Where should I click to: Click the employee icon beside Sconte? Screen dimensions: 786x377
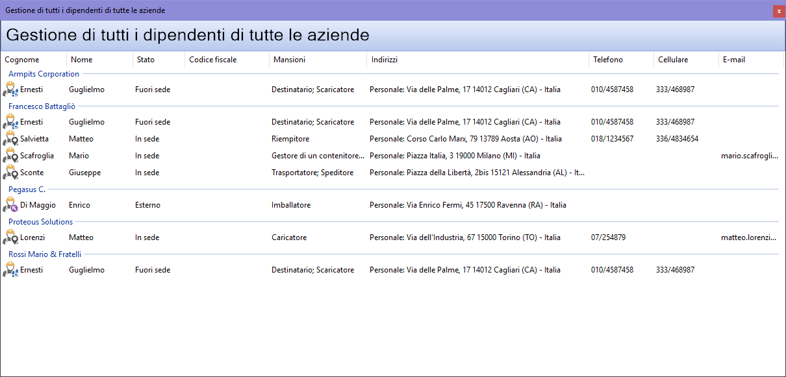(x=10, y=173)
